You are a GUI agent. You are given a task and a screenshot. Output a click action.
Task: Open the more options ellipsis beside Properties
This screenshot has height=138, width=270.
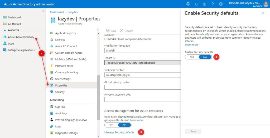click(x=107, y=19)
